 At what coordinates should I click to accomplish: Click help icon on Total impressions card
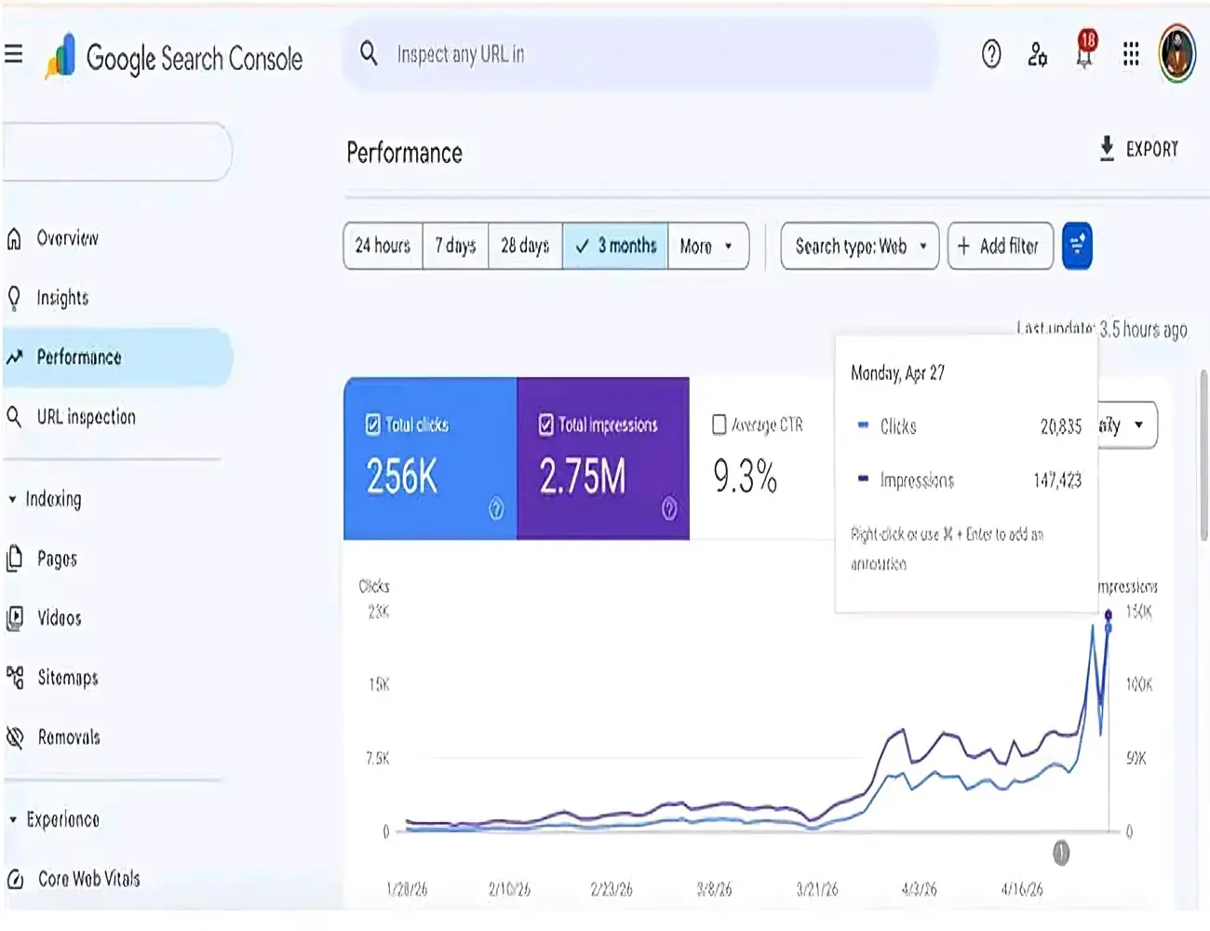[x=669, y=508]
